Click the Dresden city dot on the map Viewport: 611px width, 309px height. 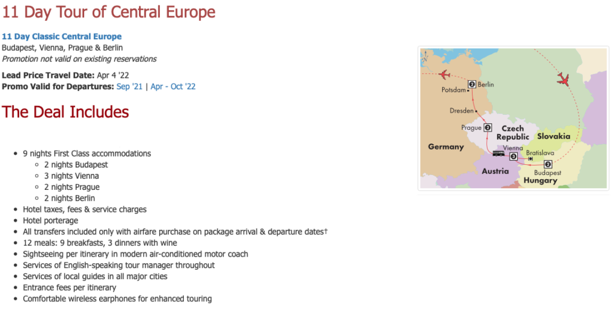[476, 111]
